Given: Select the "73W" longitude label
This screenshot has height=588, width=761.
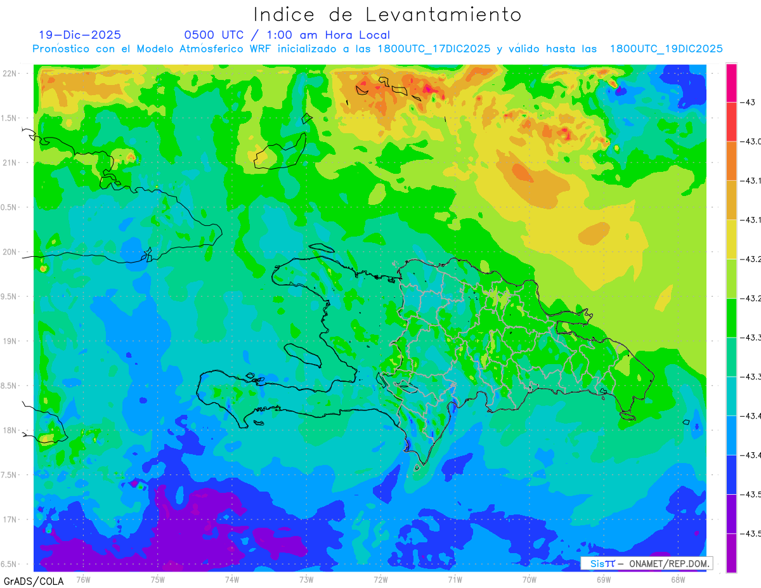Looking at the screenshot, I should pyautogui.click(x=306, y=579).
